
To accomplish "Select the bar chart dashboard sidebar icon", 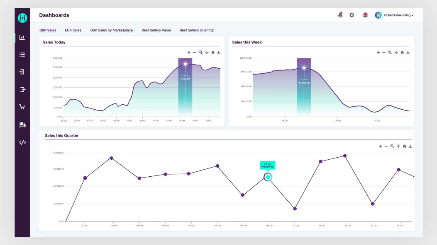I will [x=22, y=37].
